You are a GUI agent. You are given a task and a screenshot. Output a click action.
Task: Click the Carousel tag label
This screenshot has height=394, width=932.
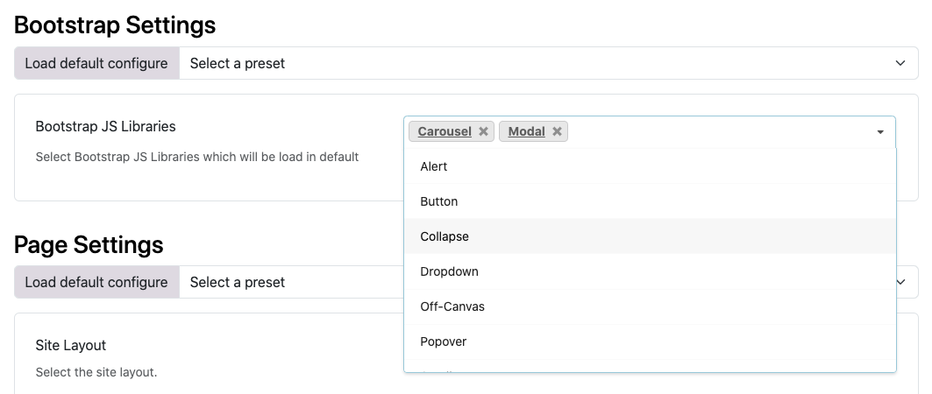pos(445,131)
